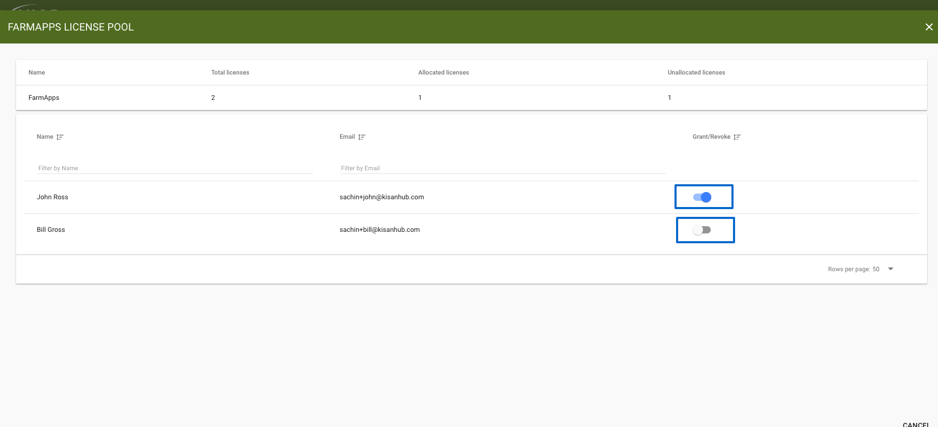Sort users by Name column icon

point(60,137)
